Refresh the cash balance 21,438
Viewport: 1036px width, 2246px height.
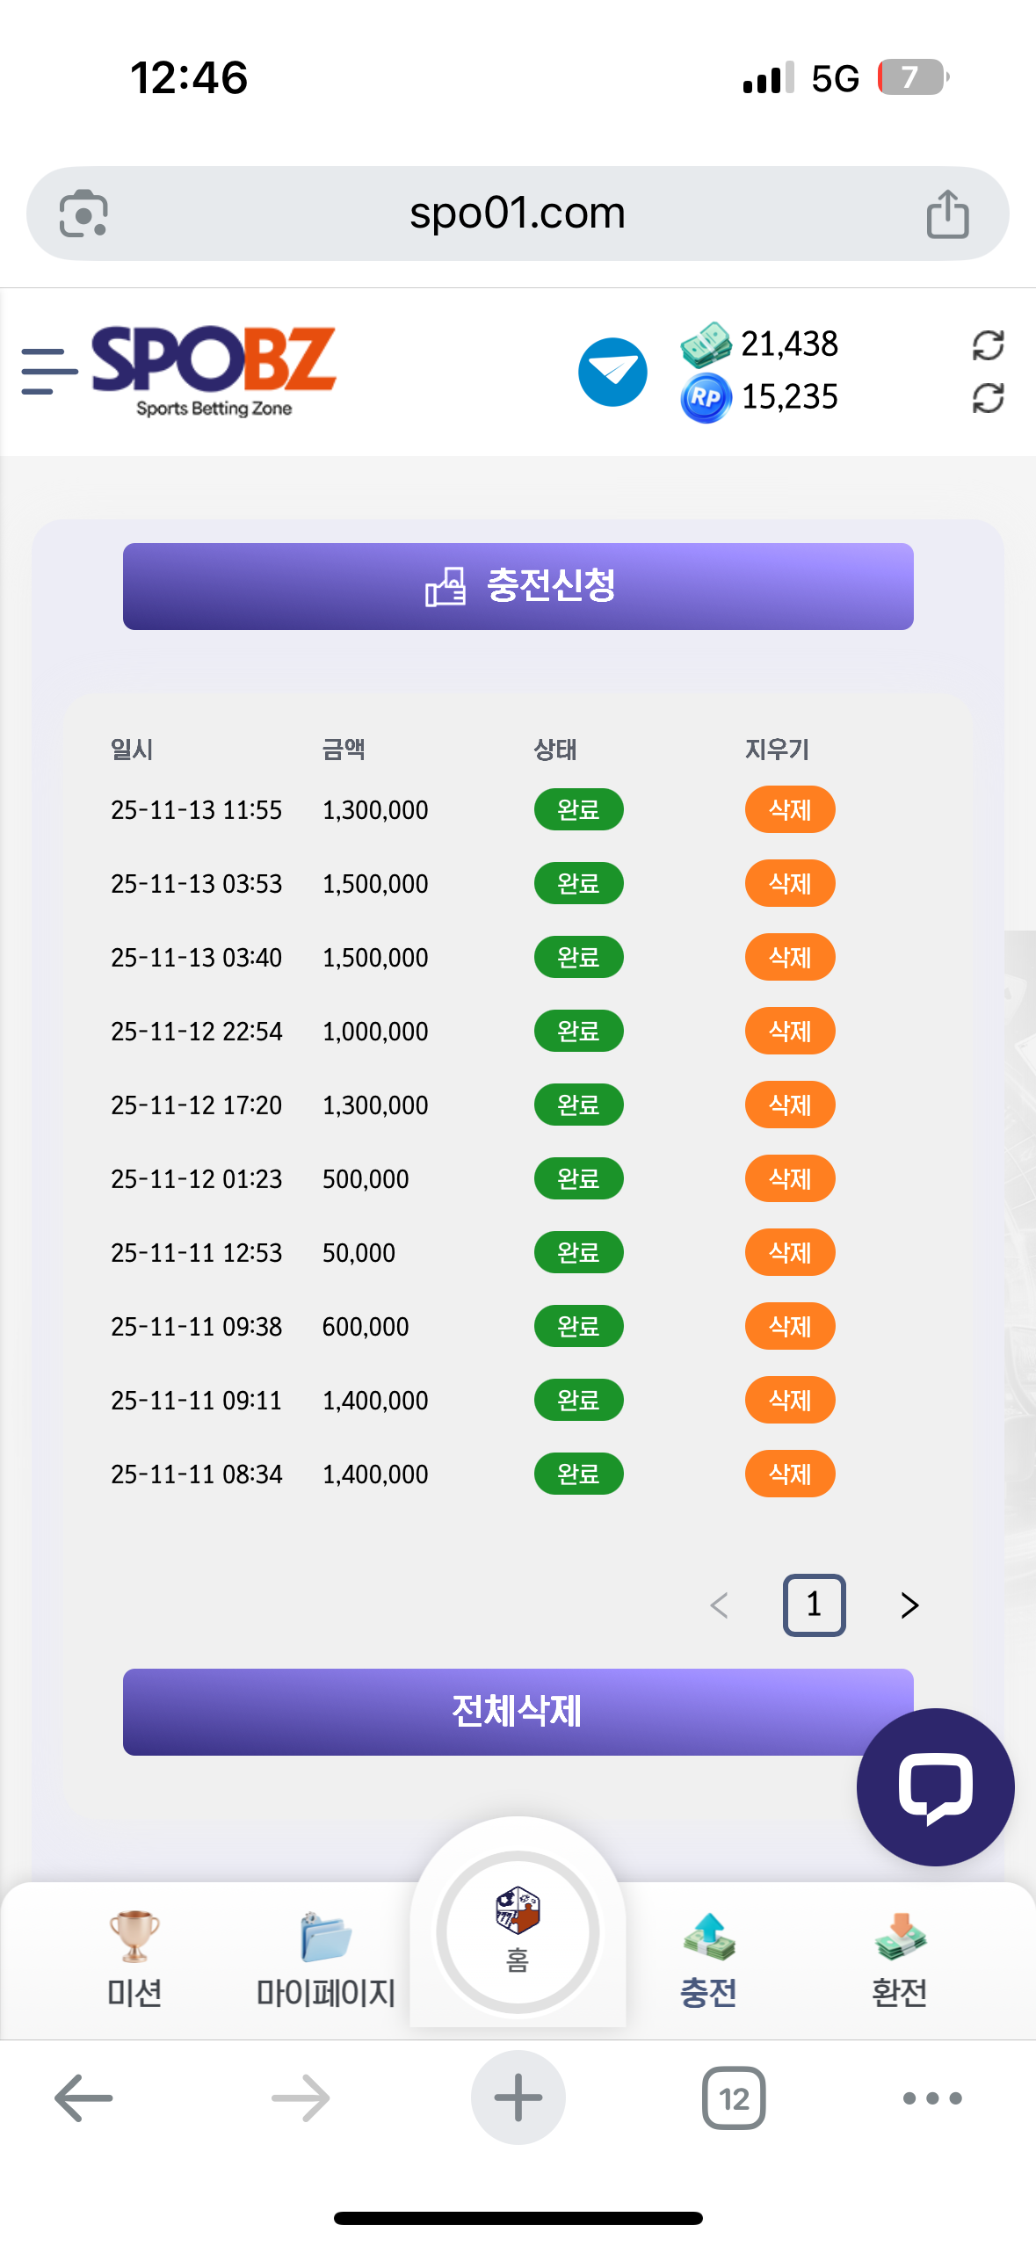coord(988,345)
